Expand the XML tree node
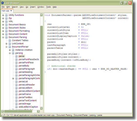The width and height of the screenshot is (137, 121). (3, 22)
